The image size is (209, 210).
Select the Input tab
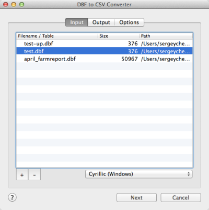77,22
